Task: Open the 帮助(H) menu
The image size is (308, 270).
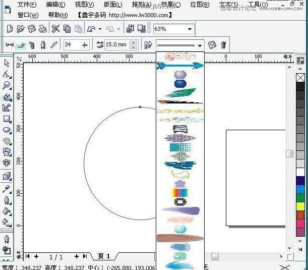Action: coord(58,15)
